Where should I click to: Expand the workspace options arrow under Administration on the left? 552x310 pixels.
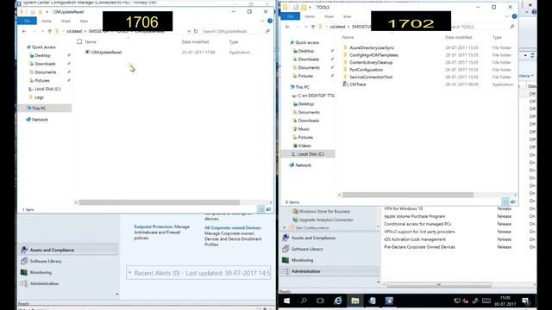(117, 294)
